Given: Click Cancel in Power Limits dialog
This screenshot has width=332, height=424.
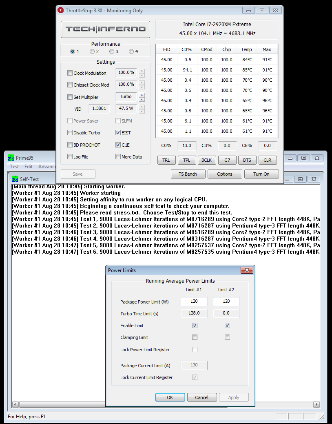Looking at the screenshot, I should coord(201,397).
